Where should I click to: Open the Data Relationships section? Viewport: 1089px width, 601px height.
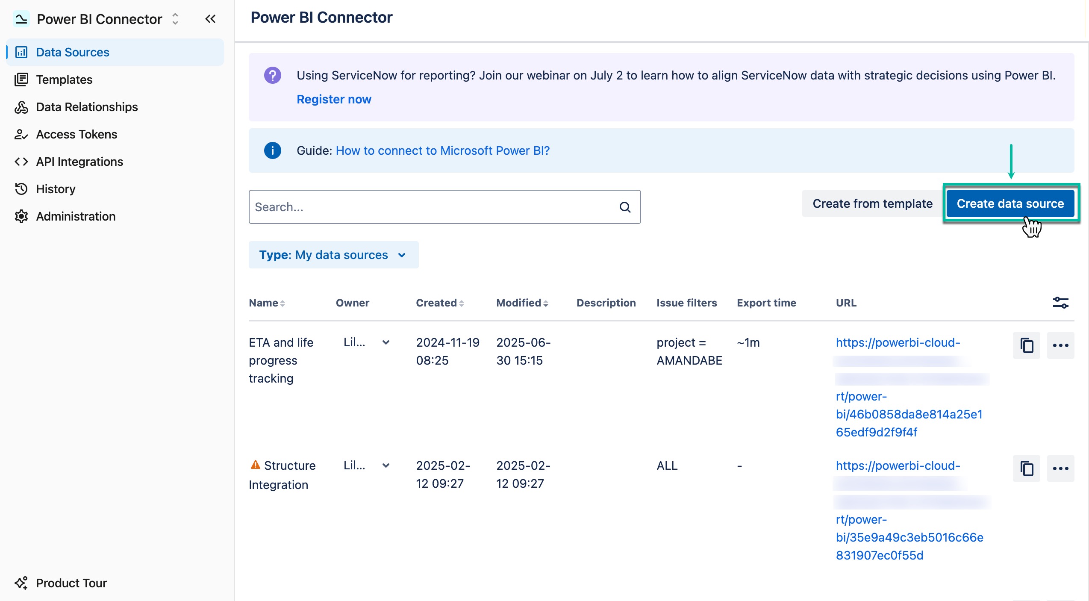tap(86, 107)
